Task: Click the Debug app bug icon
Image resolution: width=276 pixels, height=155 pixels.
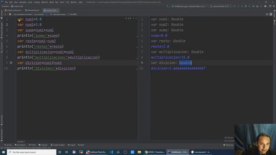Action: (x=246, y=6)
